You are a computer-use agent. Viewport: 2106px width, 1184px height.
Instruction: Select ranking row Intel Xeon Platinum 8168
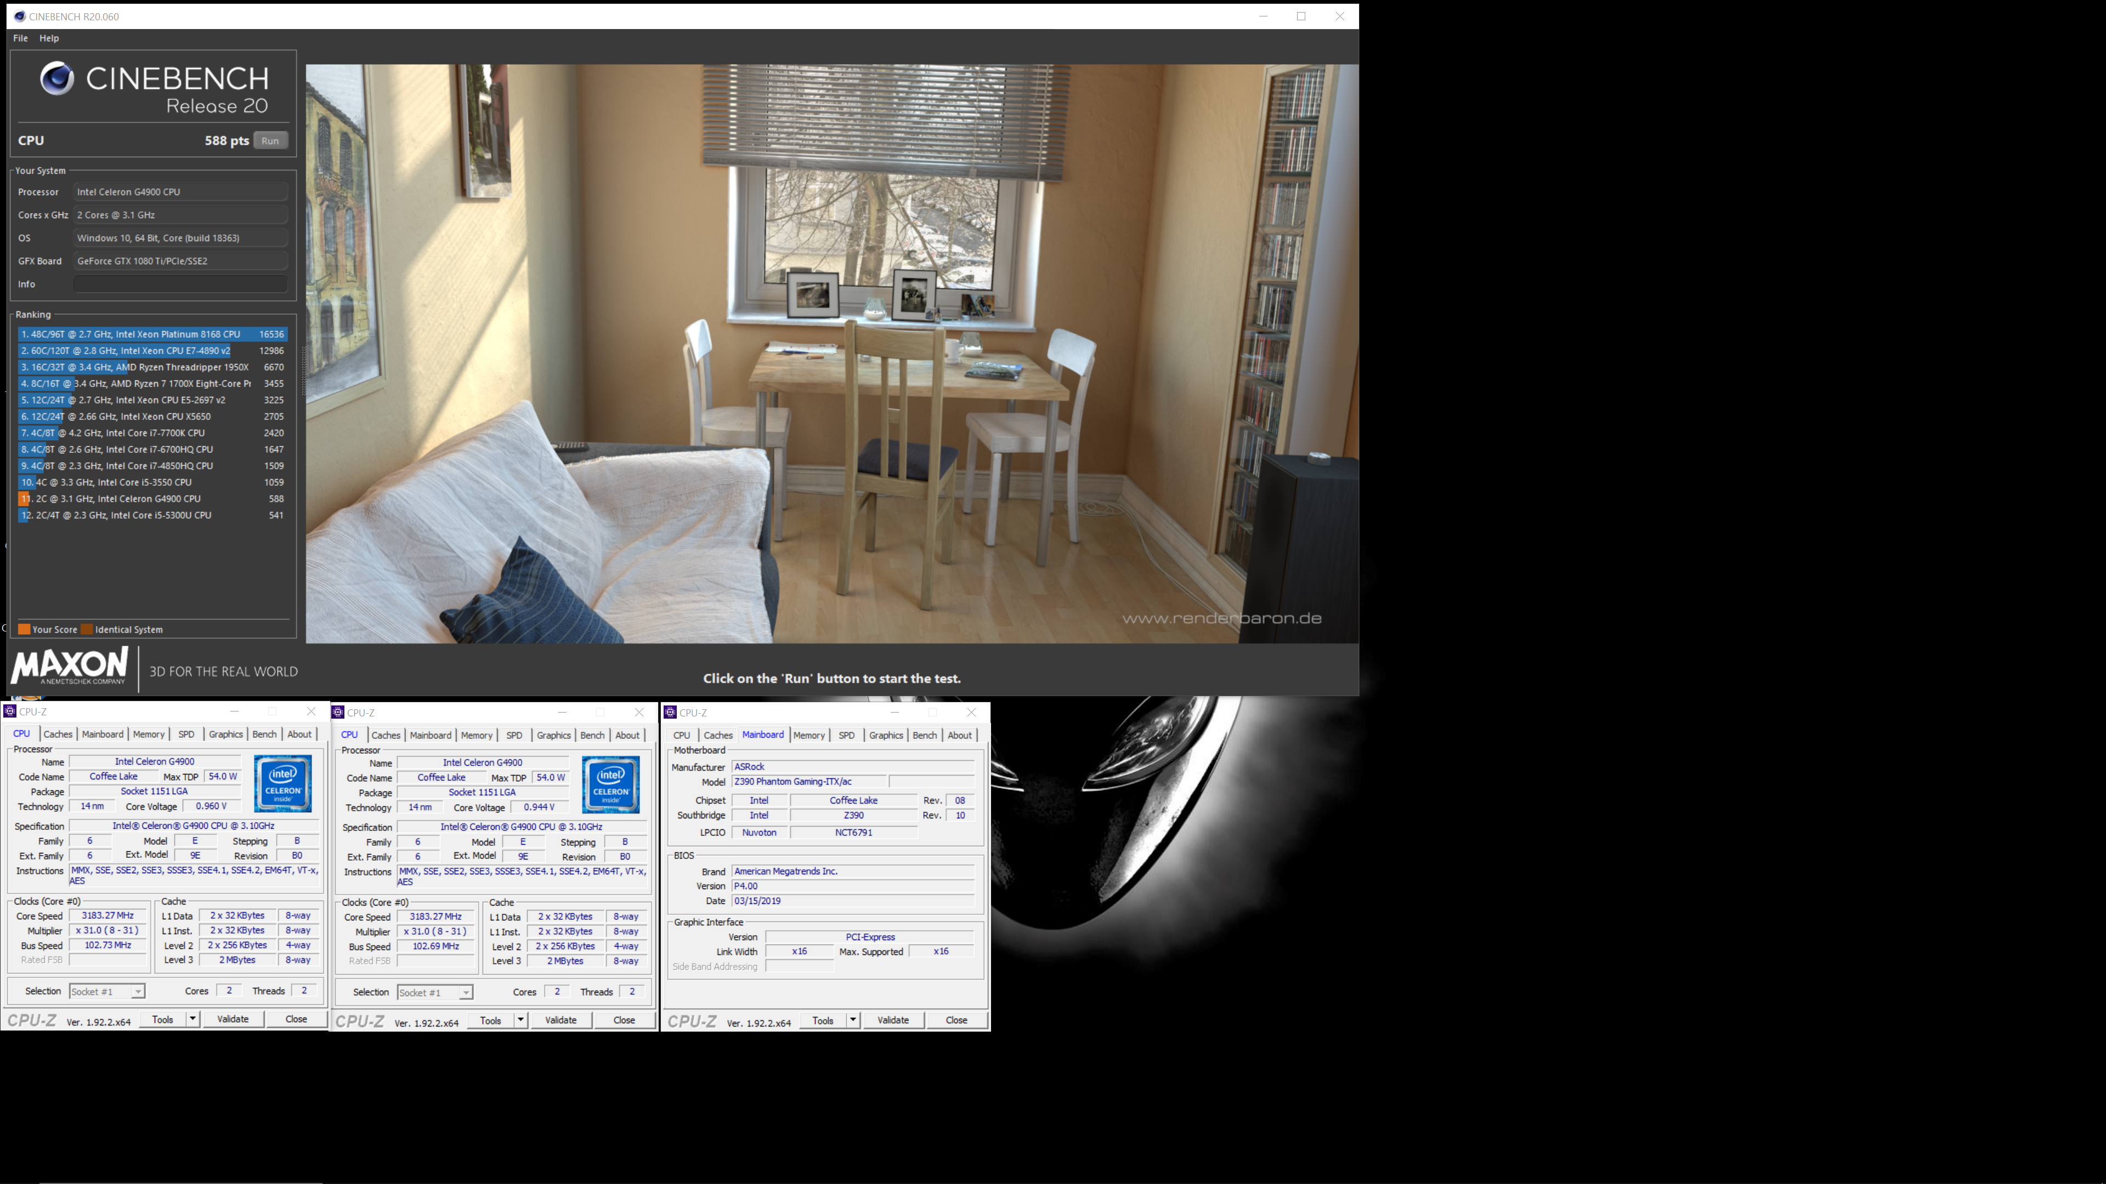(x=152, y=334)
